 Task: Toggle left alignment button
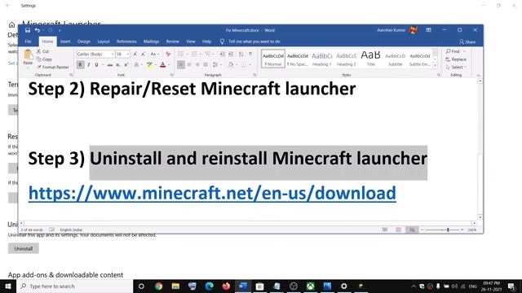(x=181, y=65)
